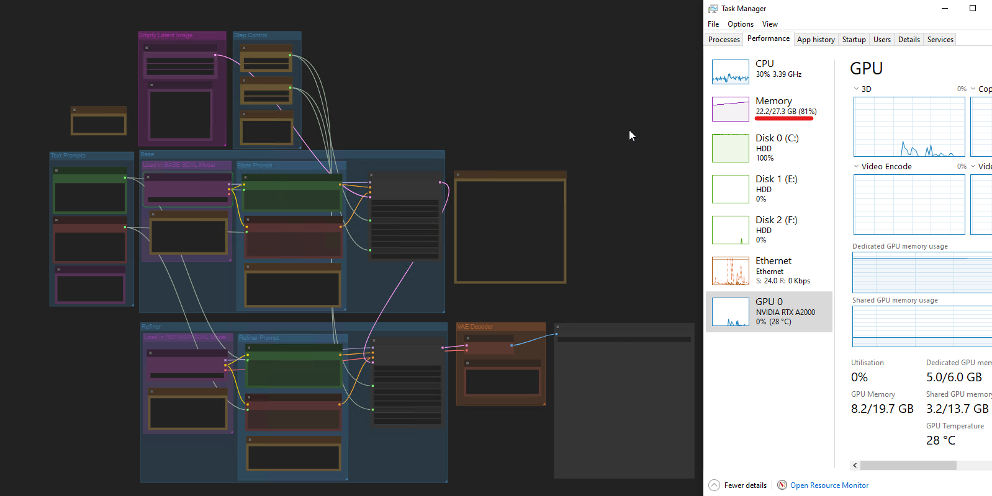Collapse details using the Fewer details arrow
This screenshot has width=992, height=496.
[x=714, y=485]
